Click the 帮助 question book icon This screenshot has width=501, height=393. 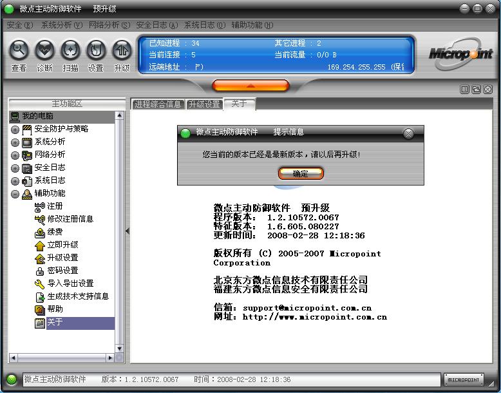40,310
